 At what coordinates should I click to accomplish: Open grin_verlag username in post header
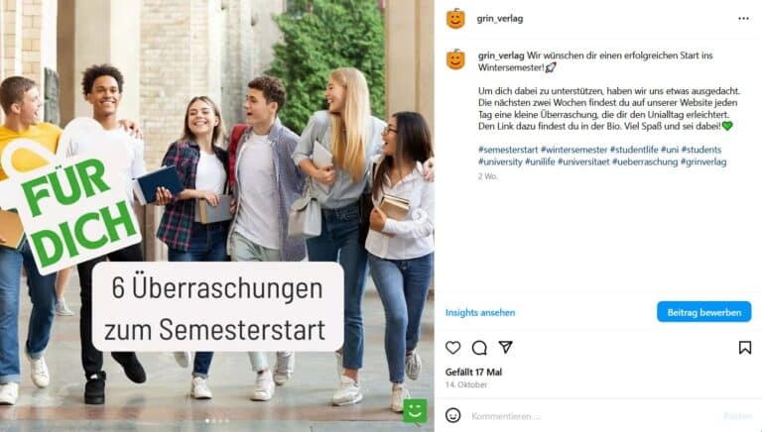[x=500, y=19]
